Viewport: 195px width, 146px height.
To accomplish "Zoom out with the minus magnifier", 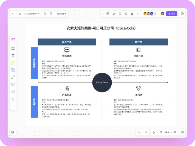I will point(161,132).
